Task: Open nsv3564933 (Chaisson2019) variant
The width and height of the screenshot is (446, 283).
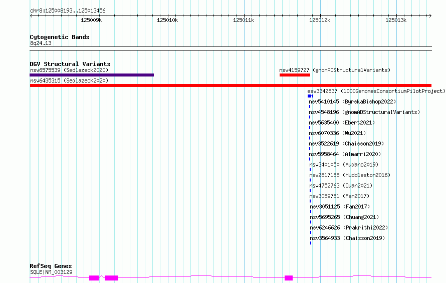Action: pyautogui.click(x=347, y=238)
